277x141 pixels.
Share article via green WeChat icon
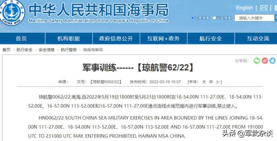(x=257, y=61)
